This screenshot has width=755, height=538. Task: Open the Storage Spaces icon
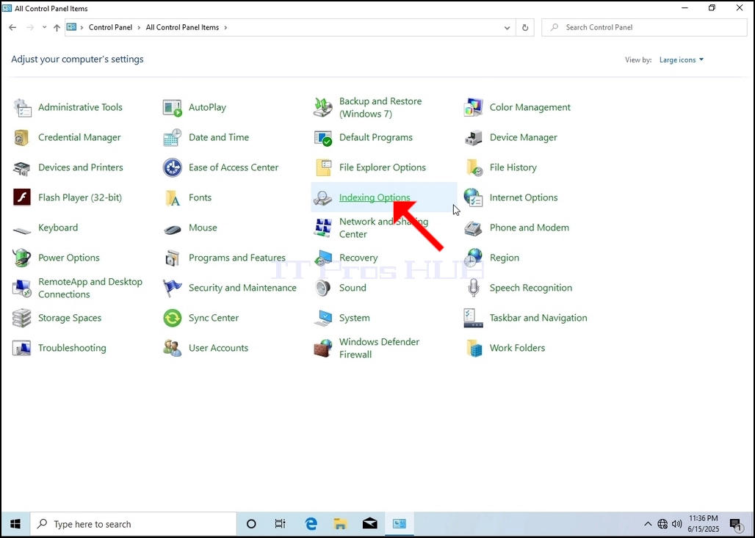22,318
